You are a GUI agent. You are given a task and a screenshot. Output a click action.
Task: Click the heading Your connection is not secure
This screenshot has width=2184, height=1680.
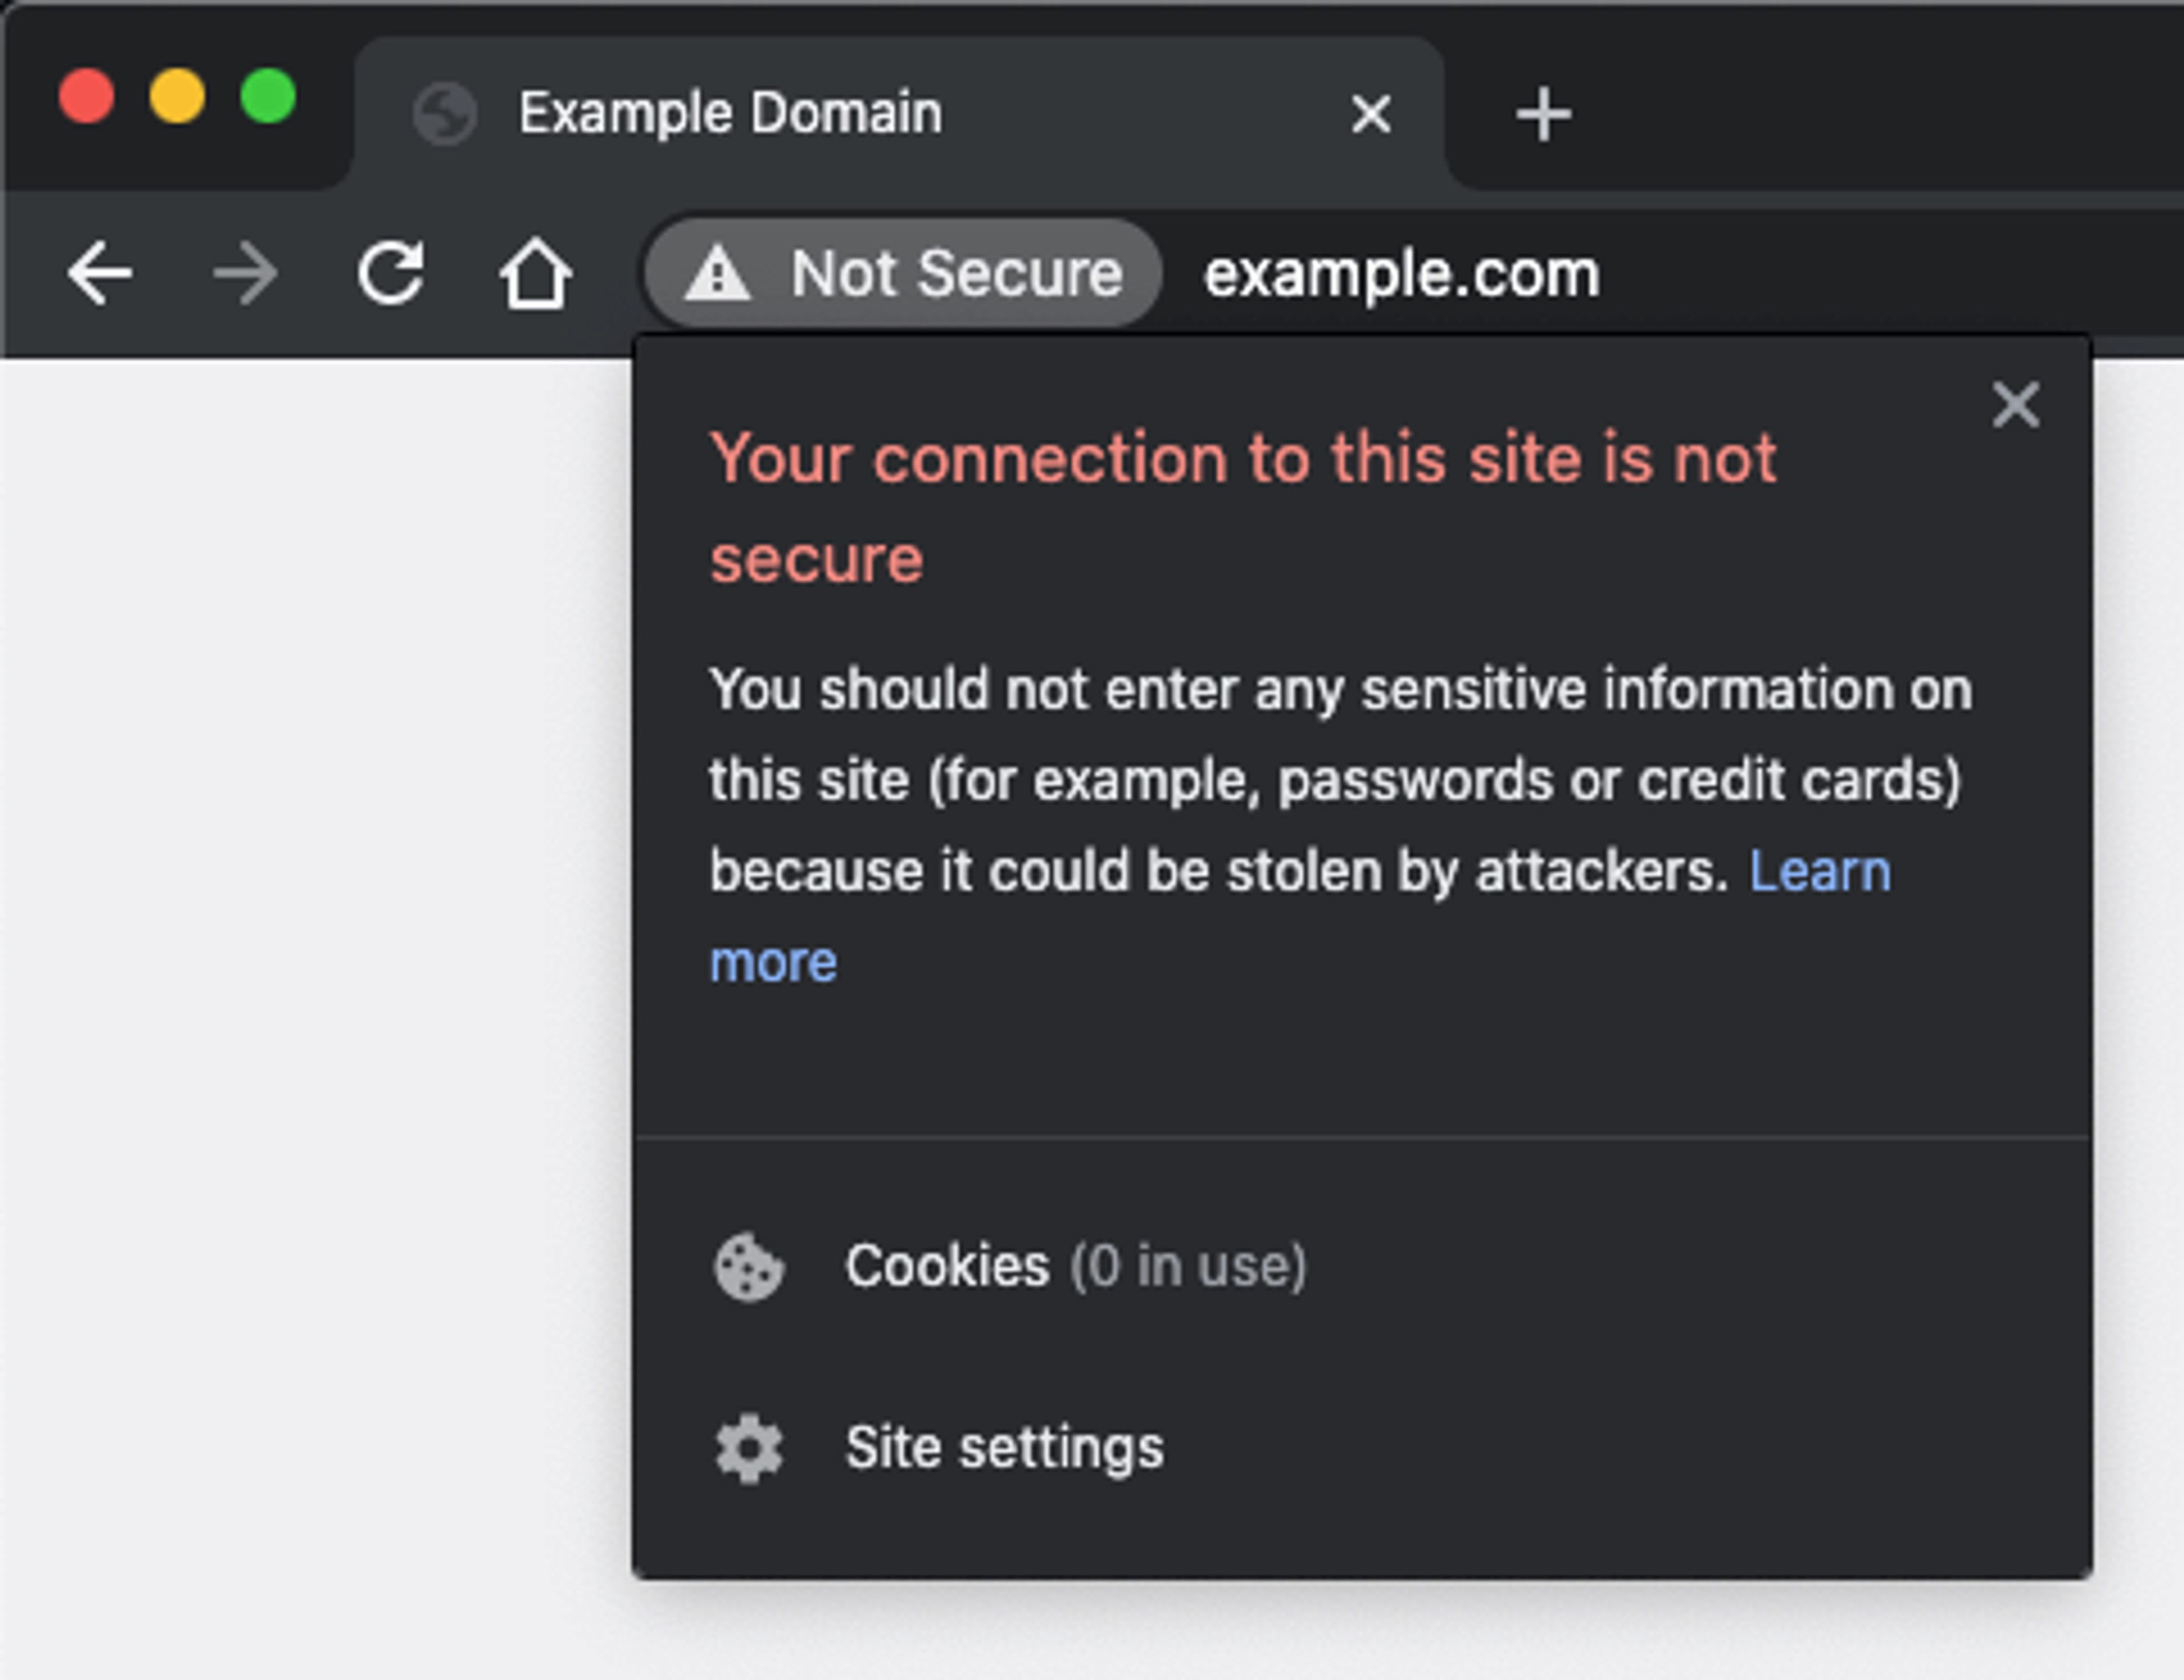(1245, 508)
